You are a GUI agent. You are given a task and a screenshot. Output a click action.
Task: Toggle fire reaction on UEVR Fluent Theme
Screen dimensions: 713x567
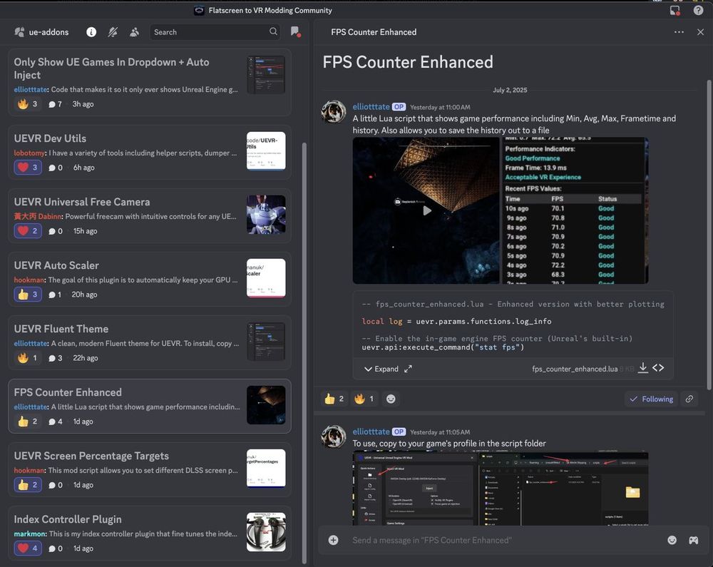click(x=28, y=358)
